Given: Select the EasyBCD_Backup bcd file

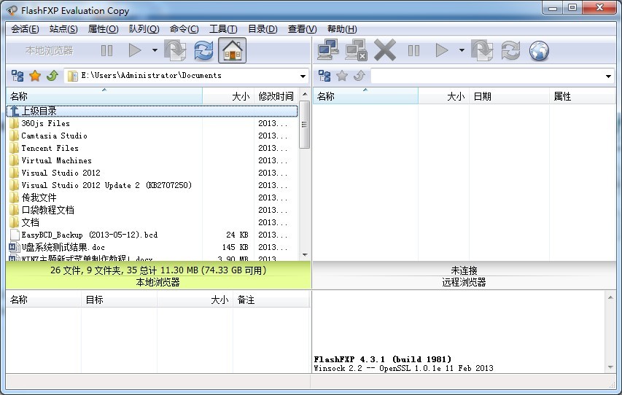Looking at the screenshot, I should tap(152, 235).
